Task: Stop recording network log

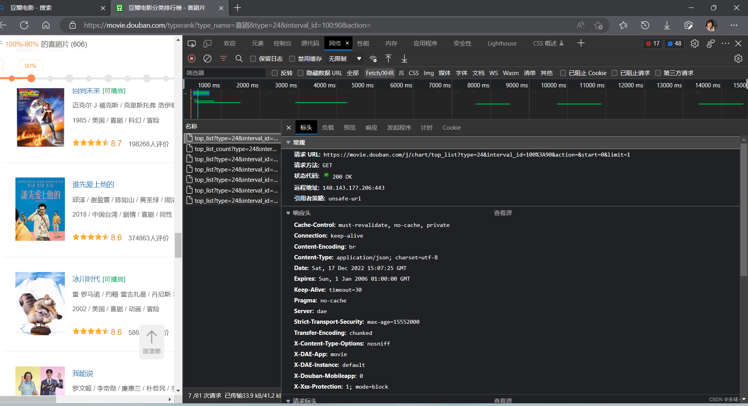Action: point(192,59)
